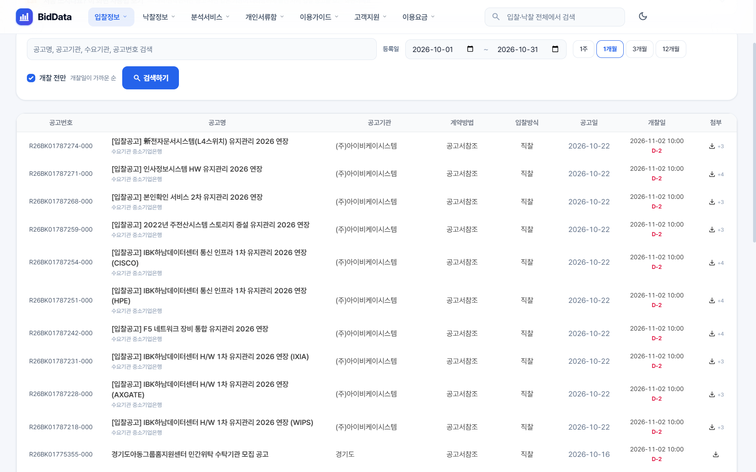Download attachments for R26BK01787259-000
This screenshot has height=472, width=756.
coord(712,229)
